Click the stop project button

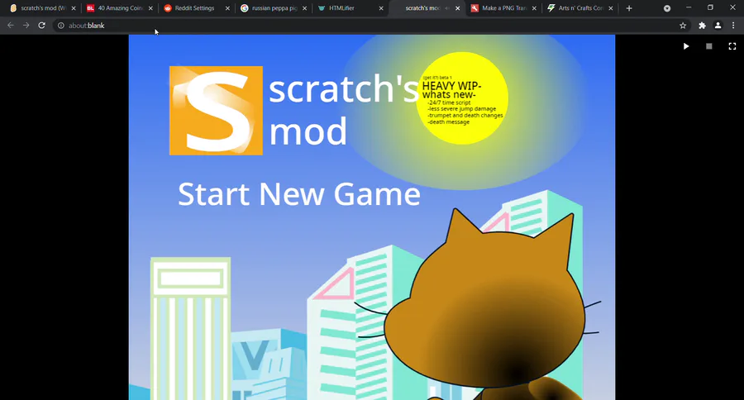pyautogui.click(x=709, y=46)
